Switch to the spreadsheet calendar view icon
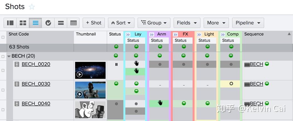The image size is (293, 121). click(x=73, y=23)
